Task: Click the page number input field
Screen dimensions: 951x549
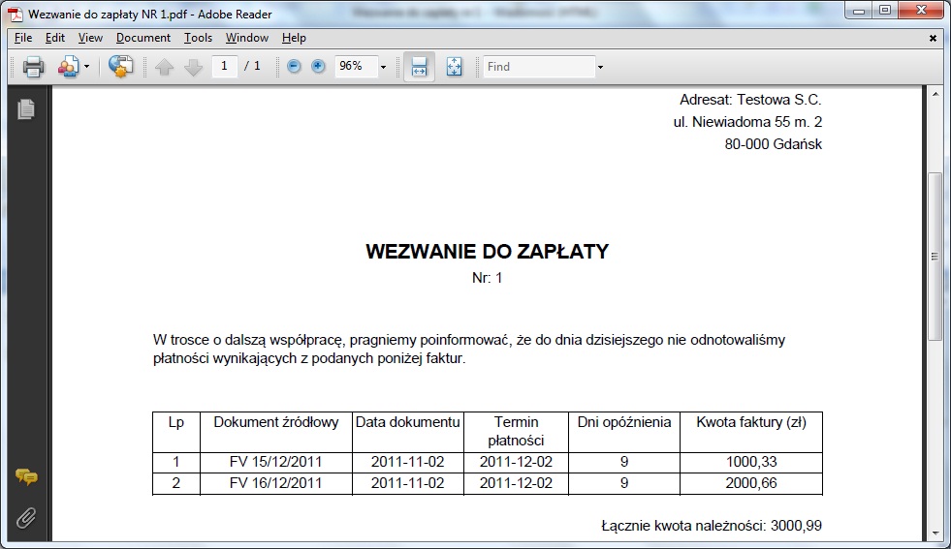Action: coord(224,66)
